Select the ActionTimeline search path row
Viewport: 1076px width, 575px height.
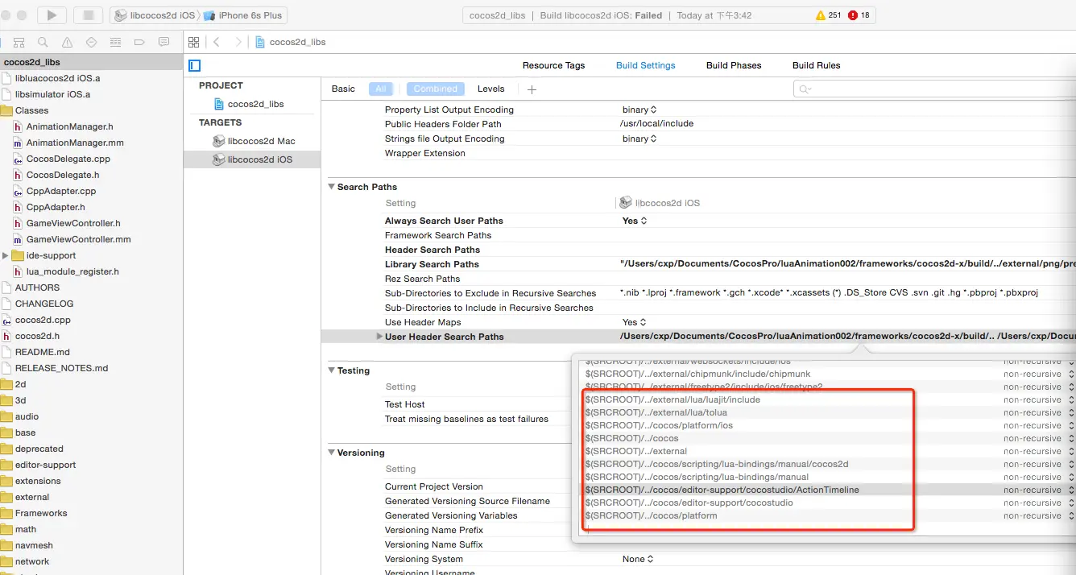(828, 490)
